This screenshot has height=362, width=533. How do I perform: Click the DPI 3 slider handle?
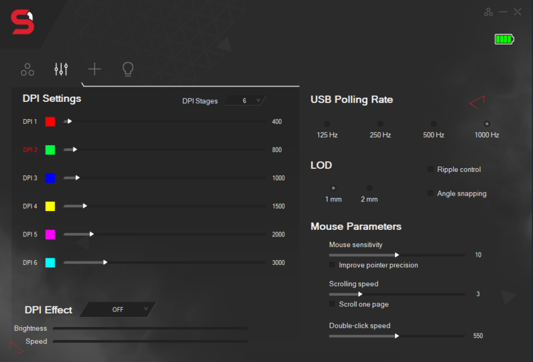[x=78, y=178]
